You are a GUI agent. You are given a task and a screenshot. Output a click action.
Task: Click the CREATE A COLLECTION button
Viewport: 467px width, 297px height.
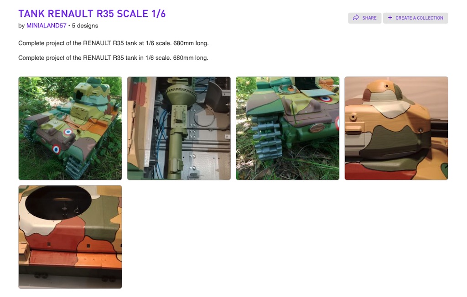tap(415, 18)
